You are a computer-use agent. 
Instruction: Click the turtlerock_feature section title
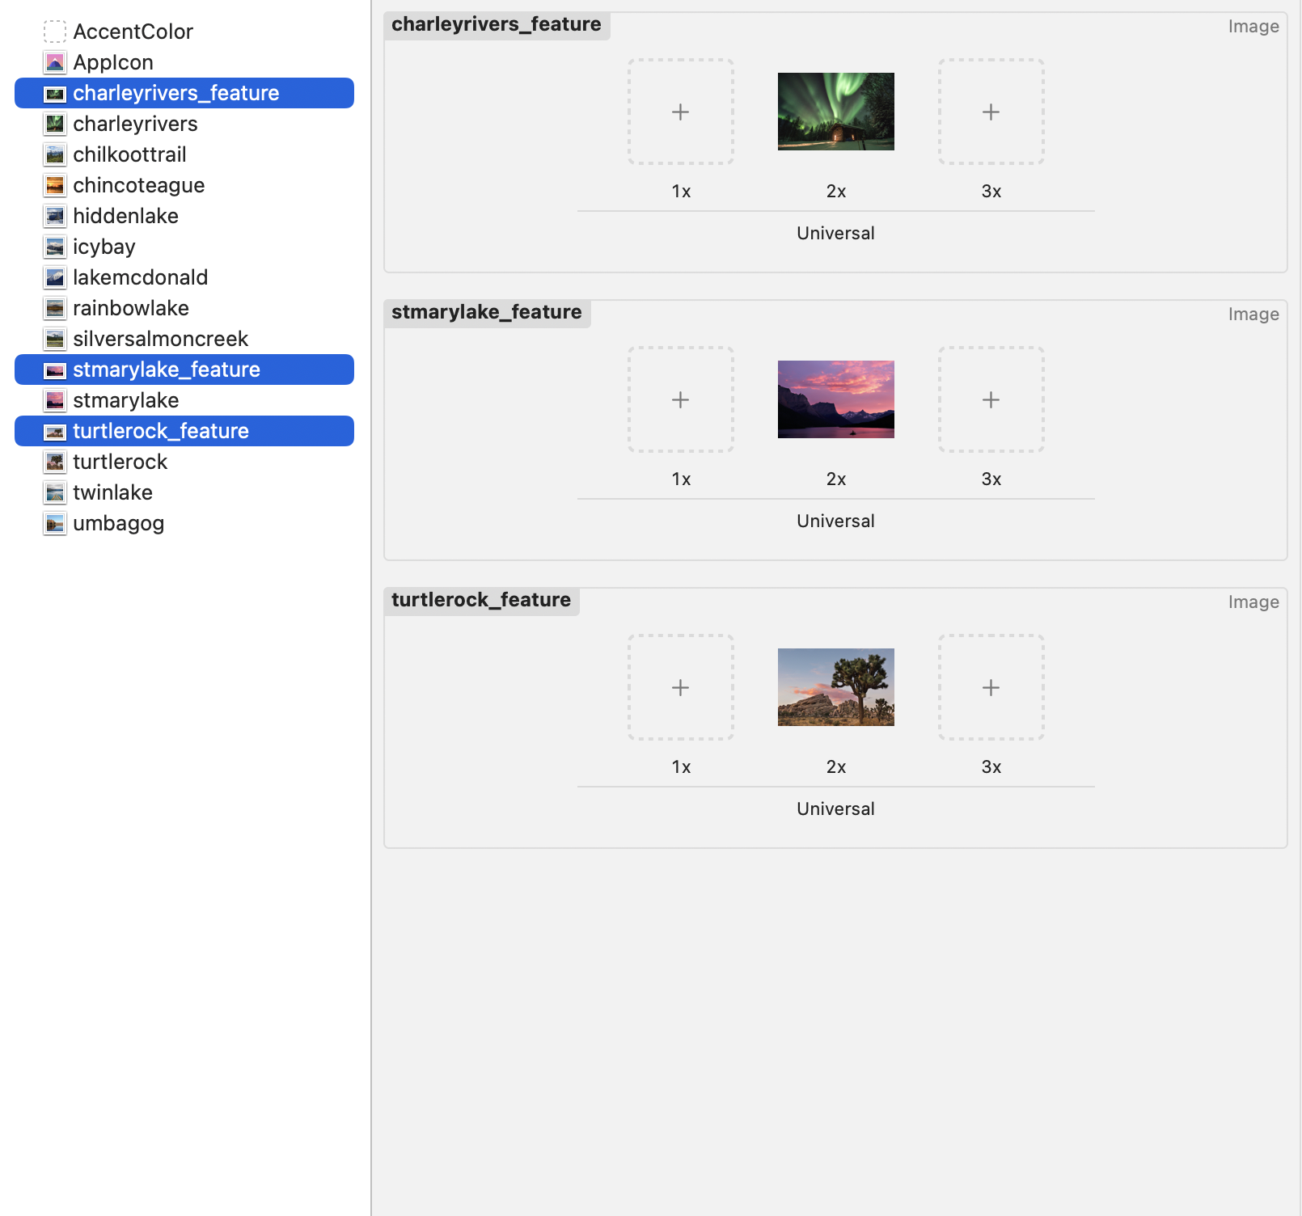(481, 600)
